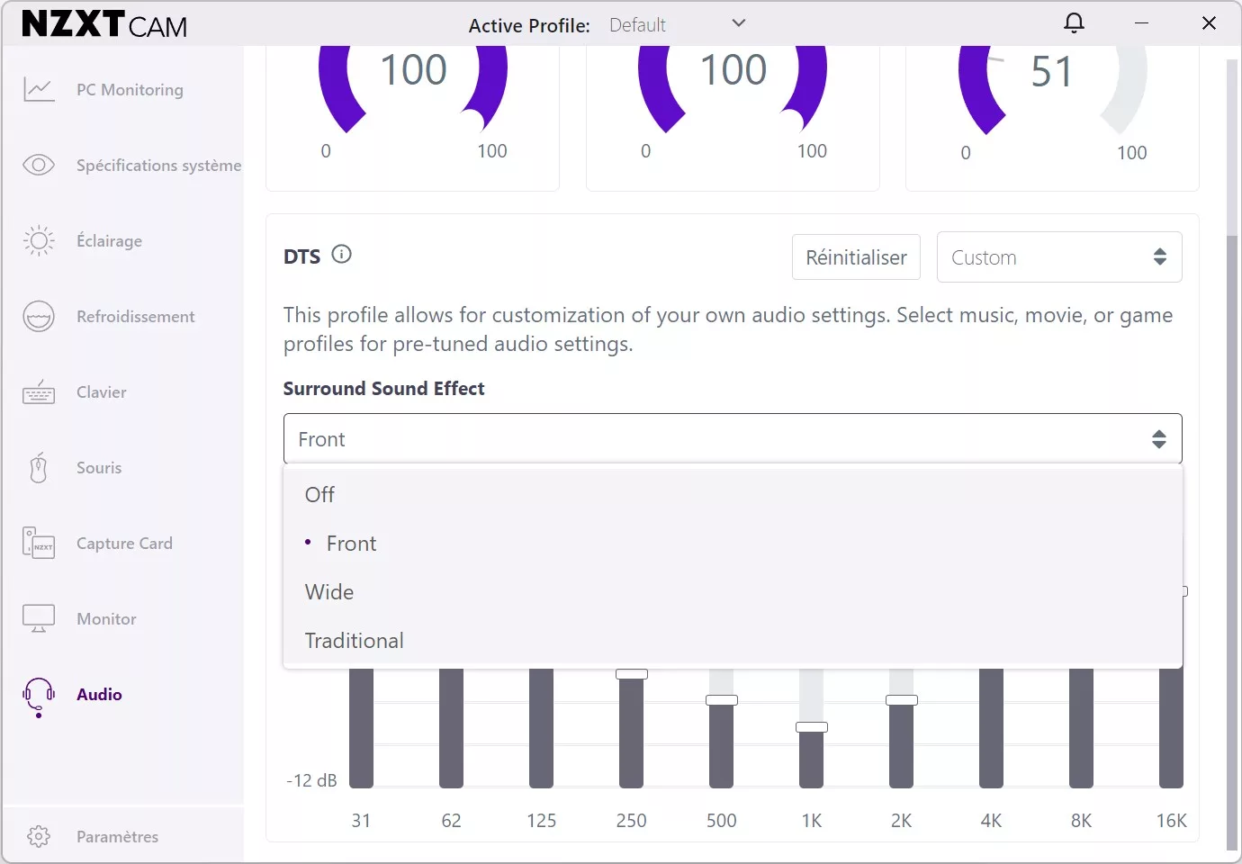Open the Active Profile dropdown
The image size is (1242, 864).
[x=737, y=22]
